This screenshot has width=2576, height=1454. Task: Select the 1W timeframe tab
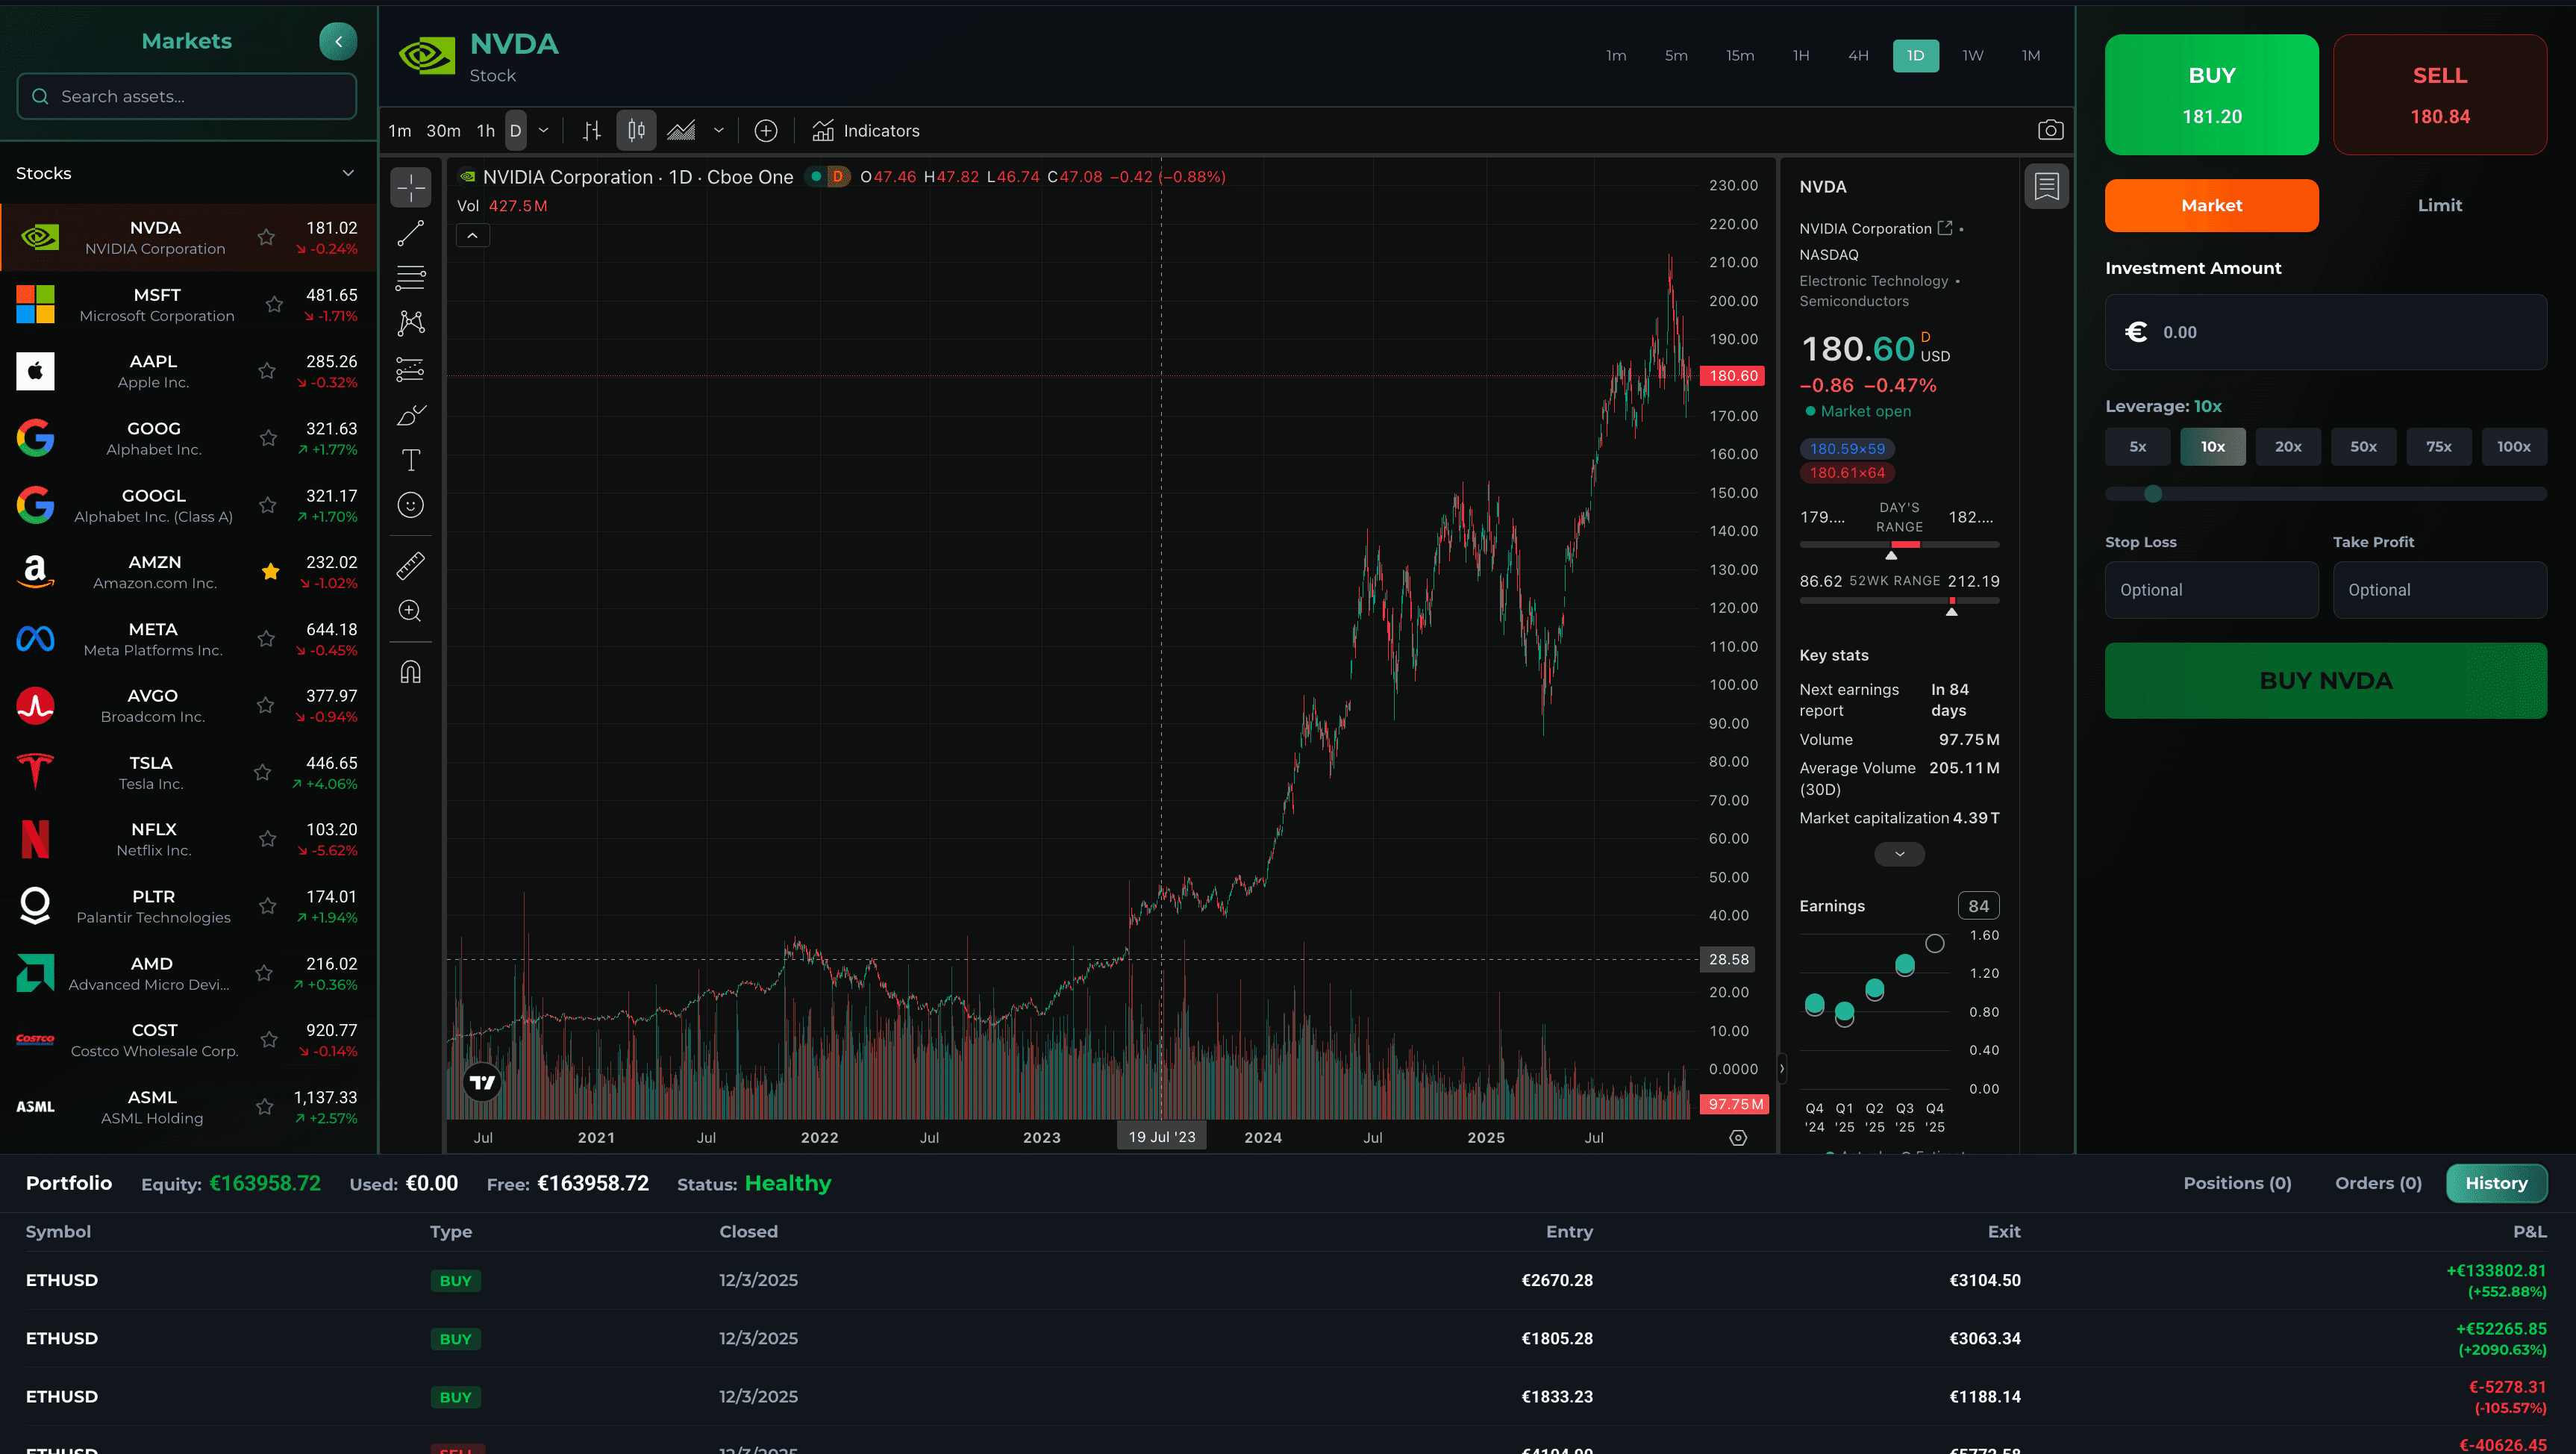[1972, 55]
